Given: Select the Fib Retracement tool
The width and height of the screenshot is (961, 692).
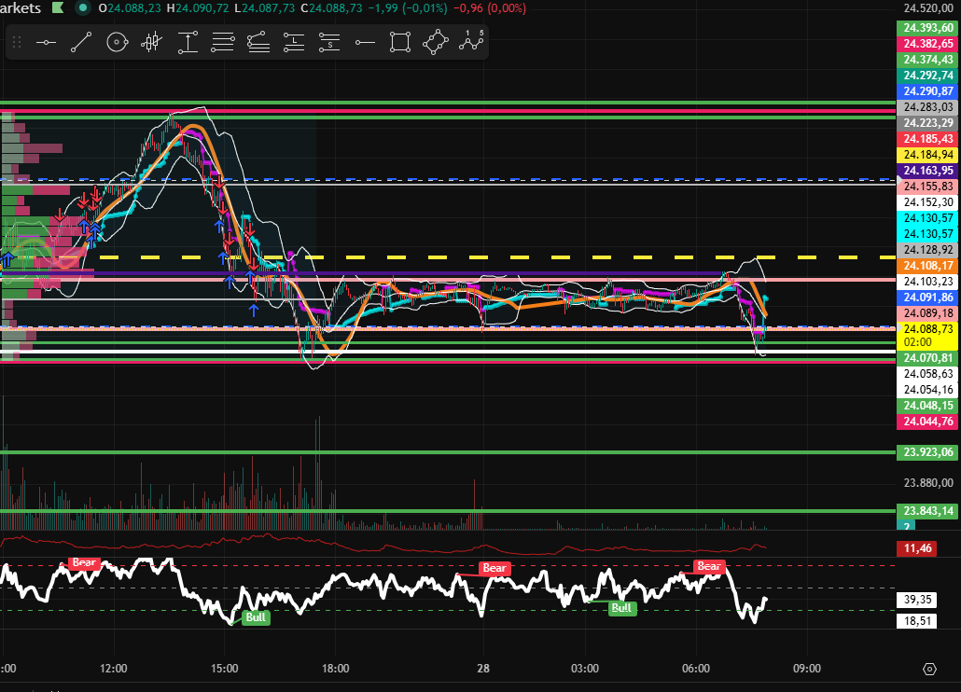Looking at the screenshot, I should [223, 42].
